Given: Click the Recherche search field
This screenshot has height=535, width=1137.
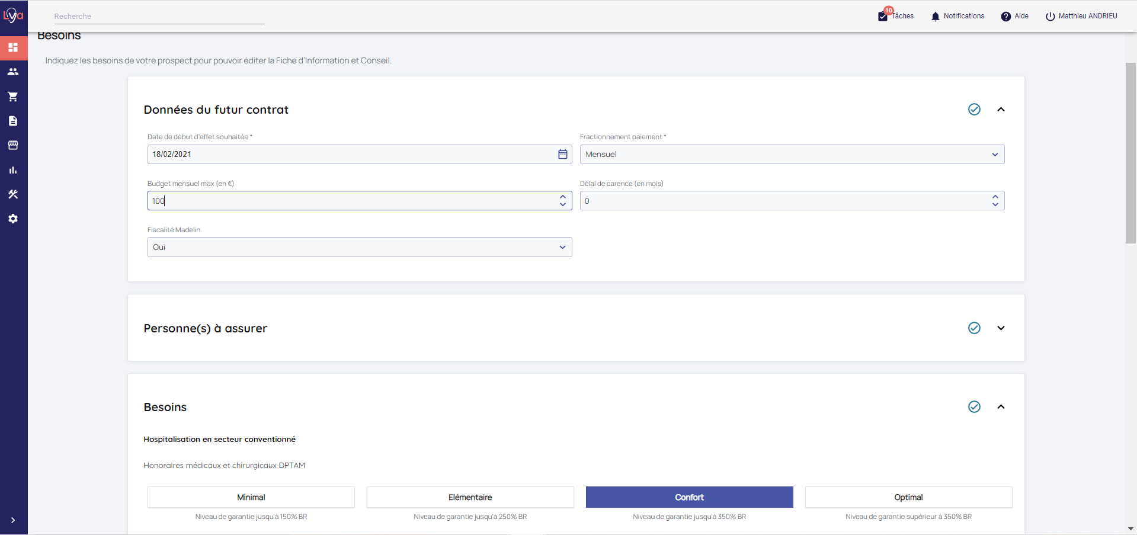Looking at the screenshot, I should click(x=159, y=17).
